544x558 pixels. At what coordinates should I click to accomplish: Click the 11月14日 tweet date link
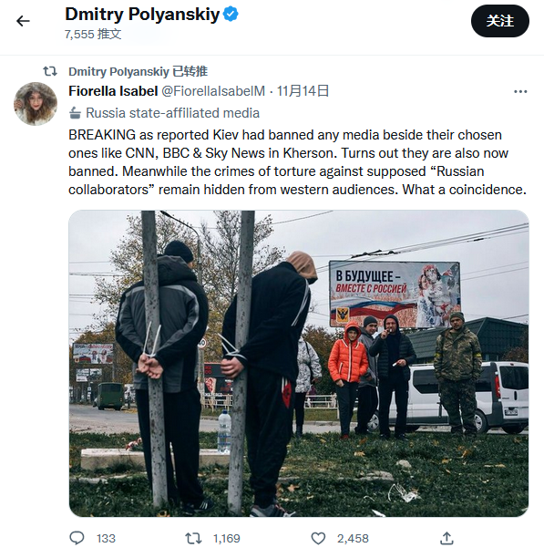click(x=303, y=91)
